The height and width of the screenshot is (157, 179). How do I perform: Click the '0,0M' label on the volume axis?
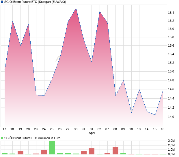pos(171,154)
